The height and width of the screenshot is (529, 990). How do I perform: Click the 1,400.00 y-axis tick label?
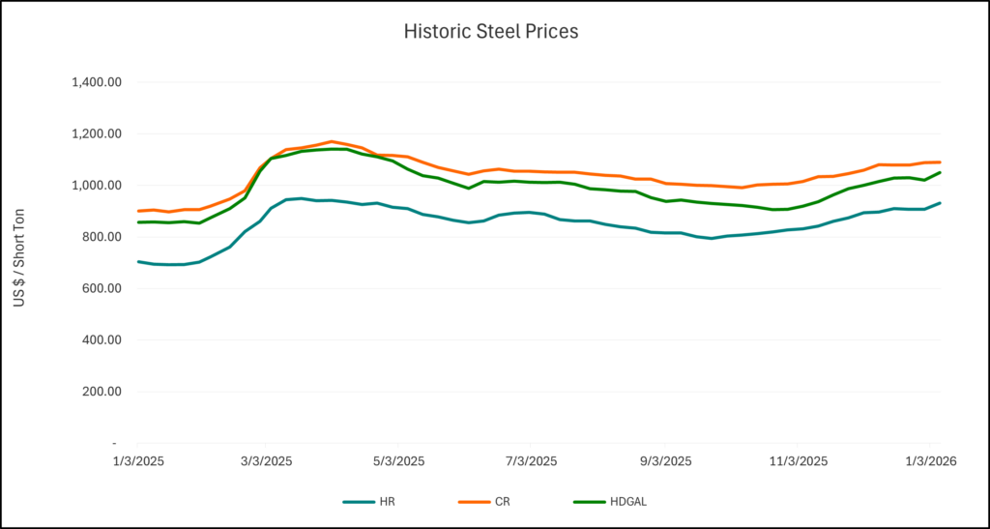pyautogui.click(x=96, y=82)
